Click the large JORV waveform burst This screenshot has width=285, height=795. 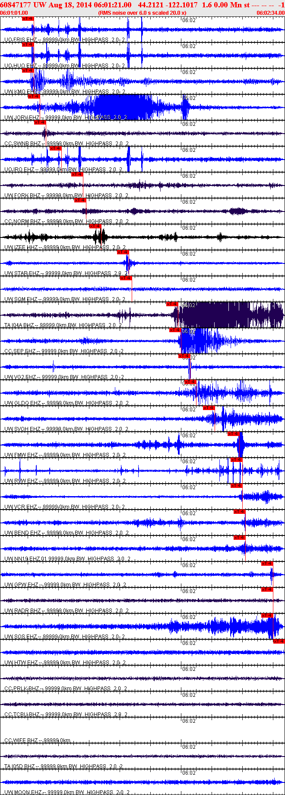(123, 107)
